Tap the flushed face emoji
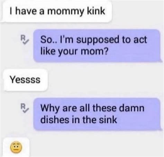The height and width of the screenshot is (157, 164). (16, 148)
